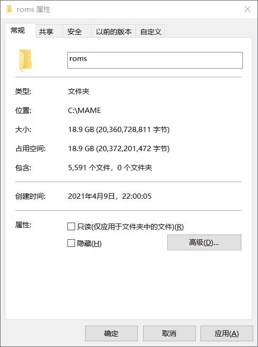Click the large roms folder icon
This screenshot has height=347, width=258.
25,61
